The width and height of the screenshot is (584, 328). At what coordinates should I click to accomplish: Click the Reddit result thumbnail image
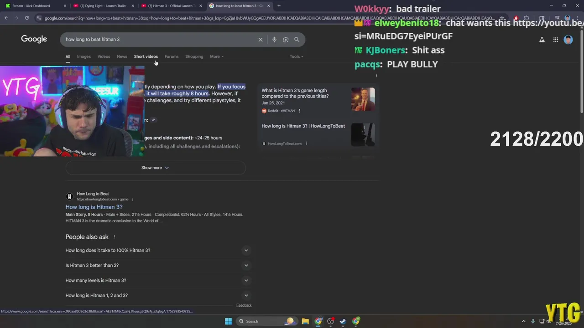pos(363,99)
